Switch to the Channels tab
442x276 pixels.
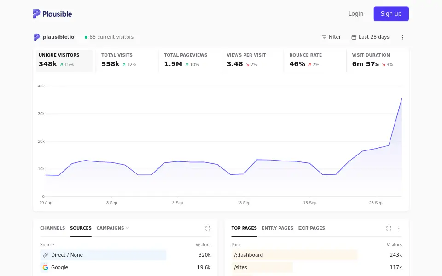52,228
